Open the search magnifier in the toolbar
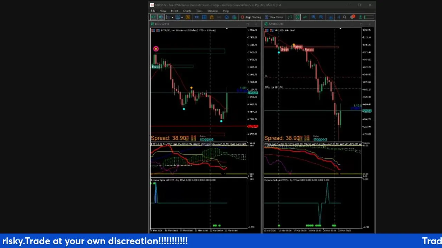This screenshot has width=442, height=248. pyautogui.click(x=345, y=17)
